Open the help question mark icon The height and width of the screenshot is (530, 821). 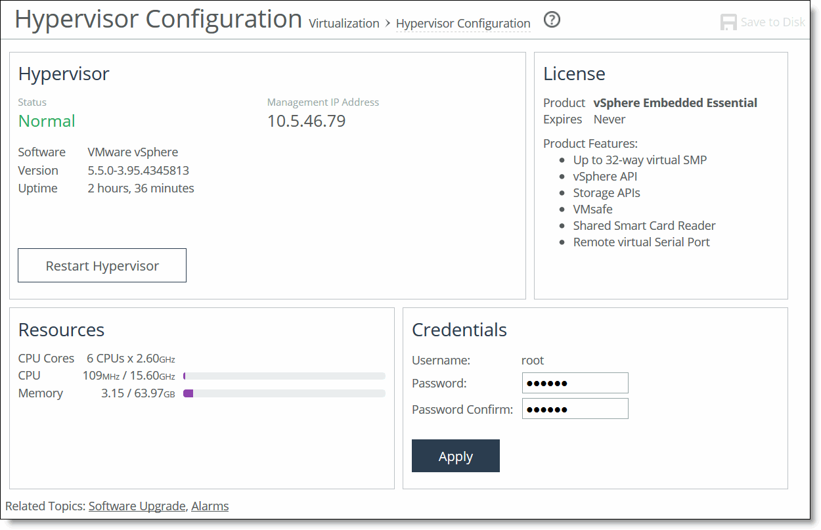pos(552,20)
